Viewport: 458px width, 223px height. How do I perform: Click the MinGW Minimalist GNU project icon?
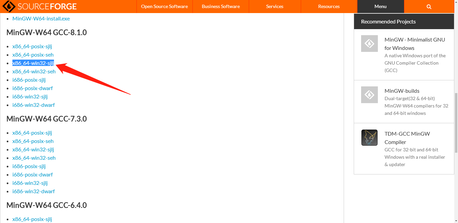point(369,44)
